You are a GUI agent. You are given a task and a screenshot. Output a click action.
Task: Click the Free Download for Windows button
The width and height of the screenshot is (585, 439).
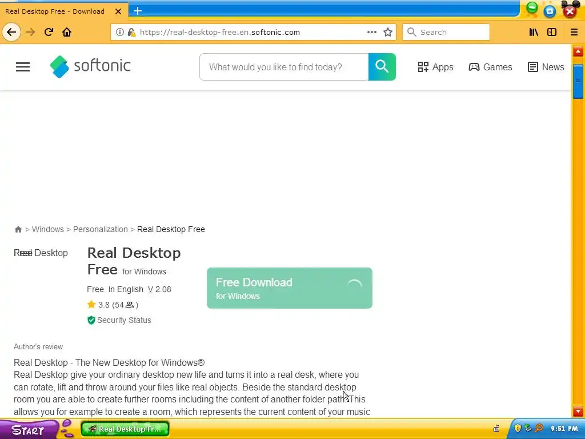[290, 288]
